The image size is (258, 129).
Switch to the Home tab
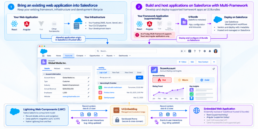[x=58, y=56]
